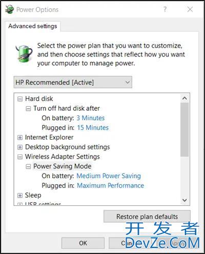Click the green battery plug icon

tap(25, 54)
